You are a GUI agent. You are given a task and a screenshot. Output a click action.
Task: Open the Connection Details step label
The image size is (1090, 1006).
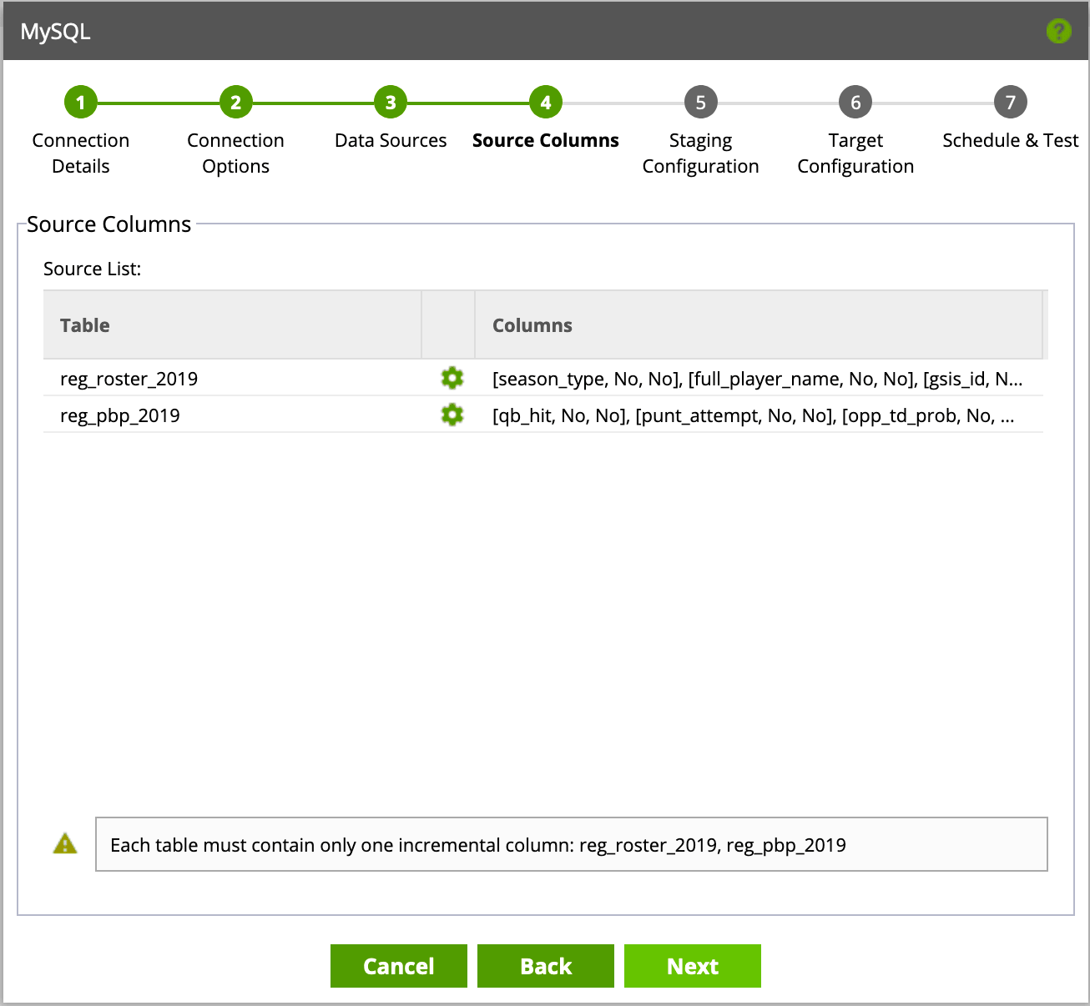point(81,153)
